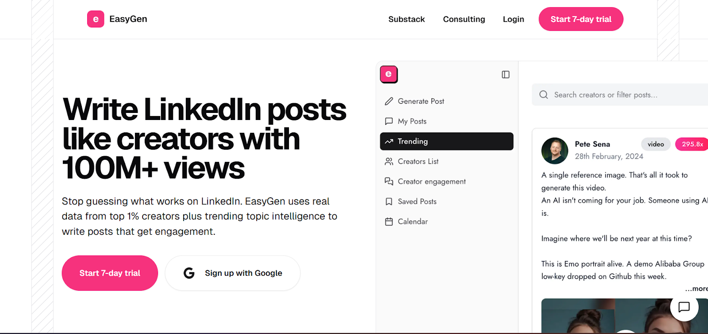Click the bookmark icon beside Saved Posts
Screen dimensions: 708x334
point(389,202)
